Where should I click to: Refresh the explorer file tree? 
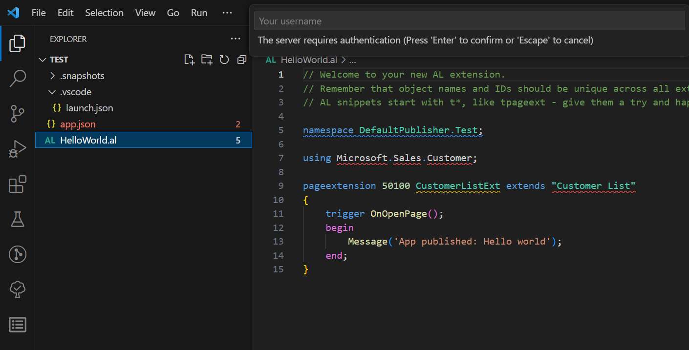point(224,60)
